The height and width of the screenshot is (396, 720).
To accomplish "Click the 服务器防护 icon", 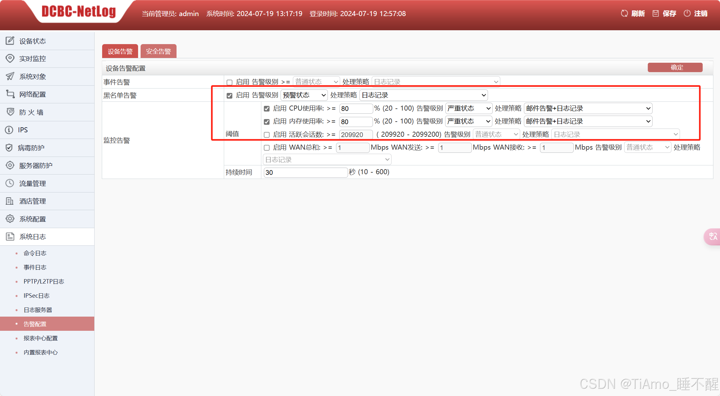I will coord(10,165).
